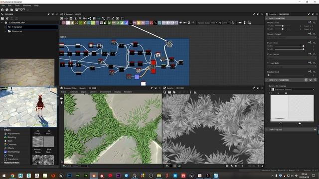Screen dimensions: 319x179
Task: Pin the 3D View panel
Action: [152, 88]
